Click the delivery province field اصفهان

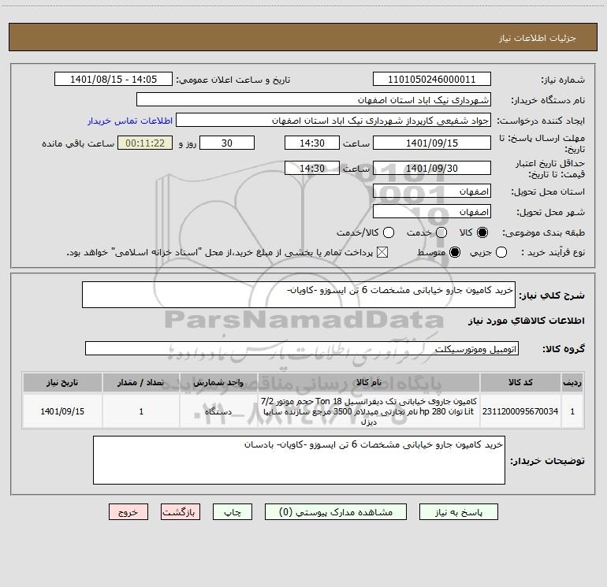point(432,191)
